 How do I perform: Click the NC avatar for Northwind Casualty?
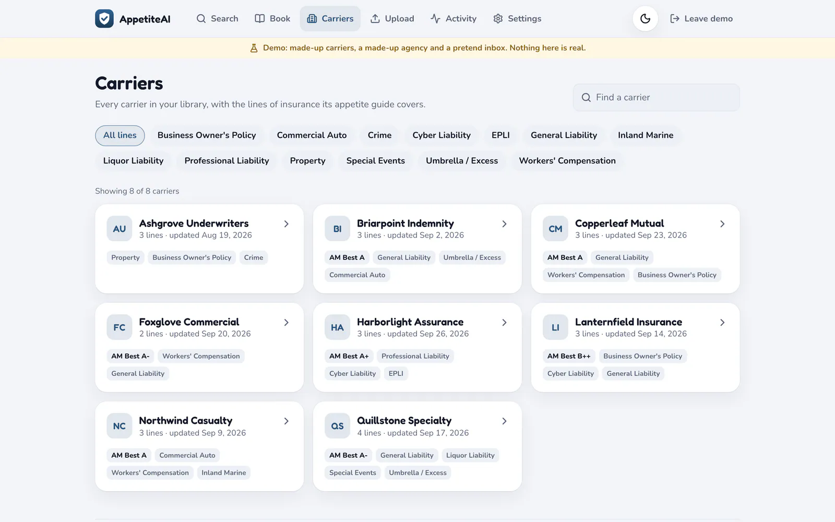point(120,426)
